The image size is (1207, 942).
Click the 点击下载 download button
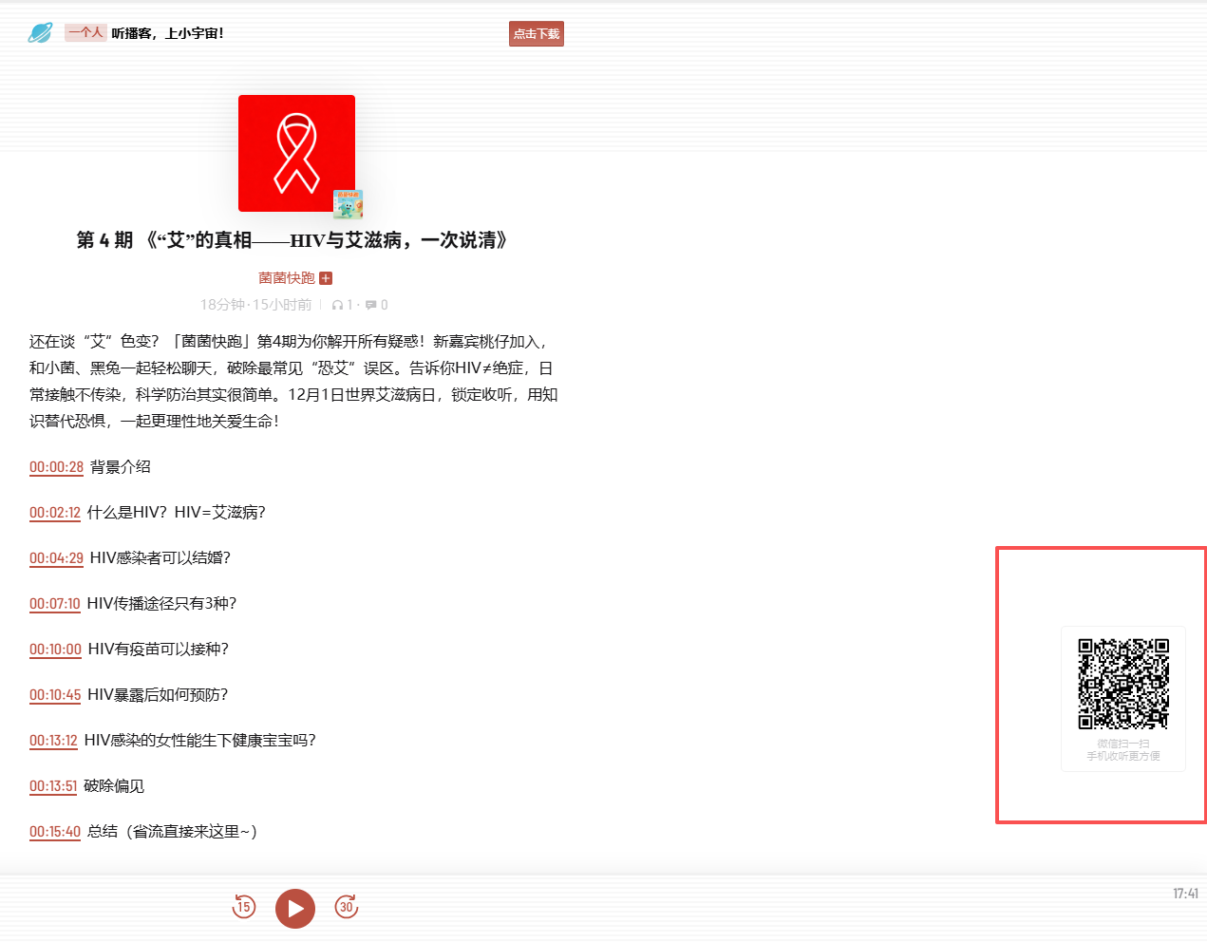(x=536, y=33)
